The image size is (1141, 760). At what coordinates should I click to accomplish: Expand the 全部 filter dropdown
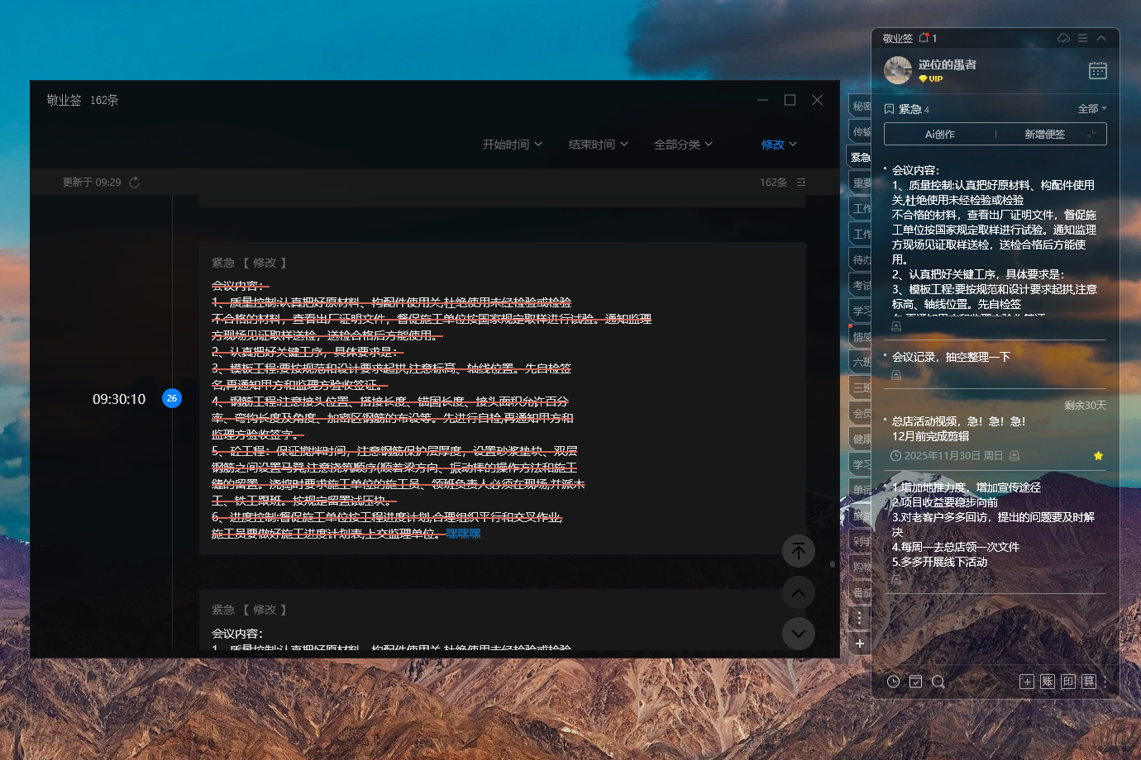point(1091,109)
